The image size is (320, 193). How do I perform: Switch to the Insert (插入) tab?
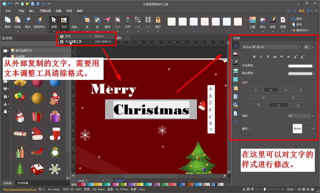click(32, 11)
